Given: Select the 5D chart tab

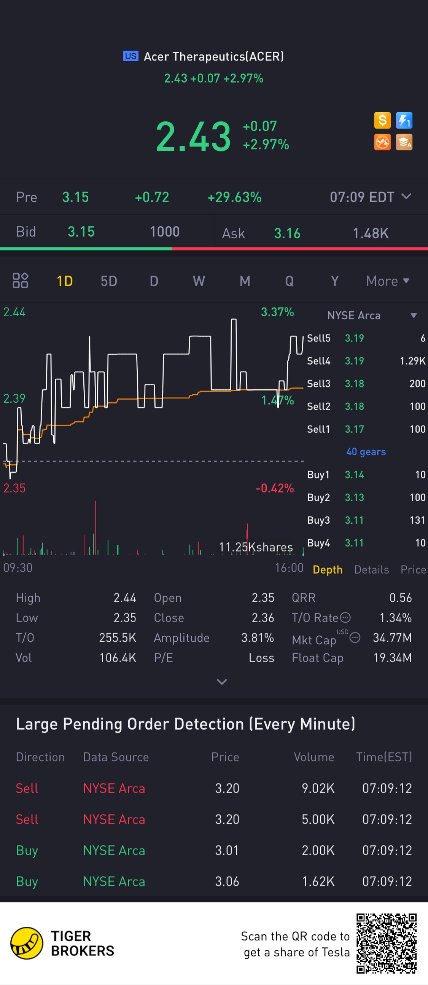Looking at the screenshot, I should click(x=109, y=281).
